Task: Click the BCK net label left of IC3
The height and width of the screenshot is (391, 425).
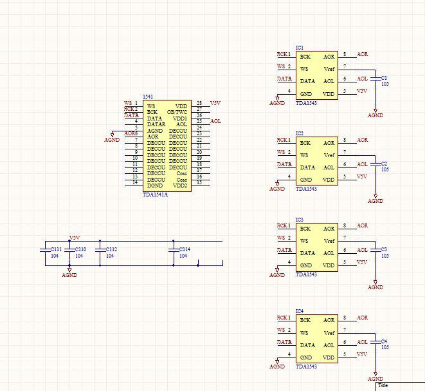Action: pos(282,225)
